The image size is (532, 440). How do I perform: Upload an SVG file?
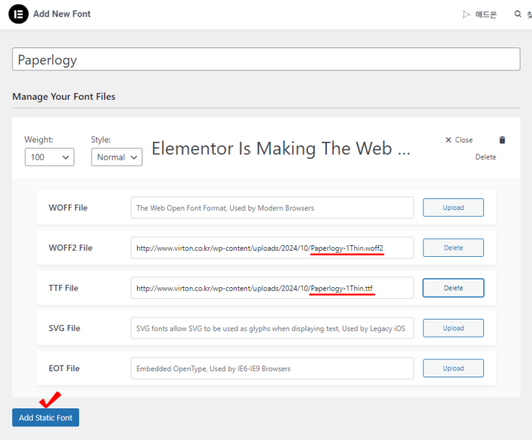coord(454,328)
